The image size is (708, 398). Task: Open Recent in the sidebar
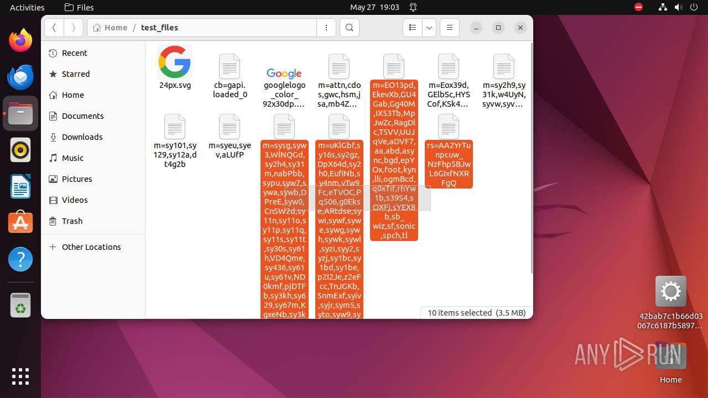[92, 53]
